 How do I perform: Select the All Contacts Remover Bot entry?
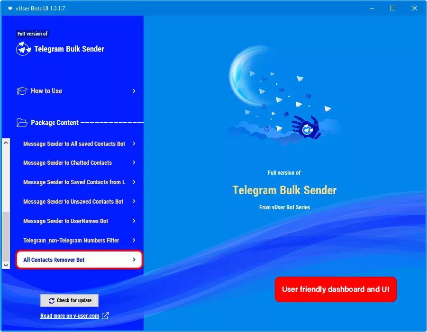tap(79, 260)
